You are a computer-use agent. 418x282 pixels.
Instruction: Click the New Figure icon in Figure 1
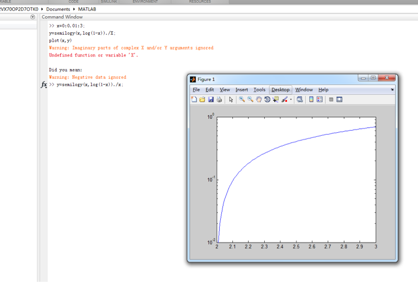click(x=194, y=99)
